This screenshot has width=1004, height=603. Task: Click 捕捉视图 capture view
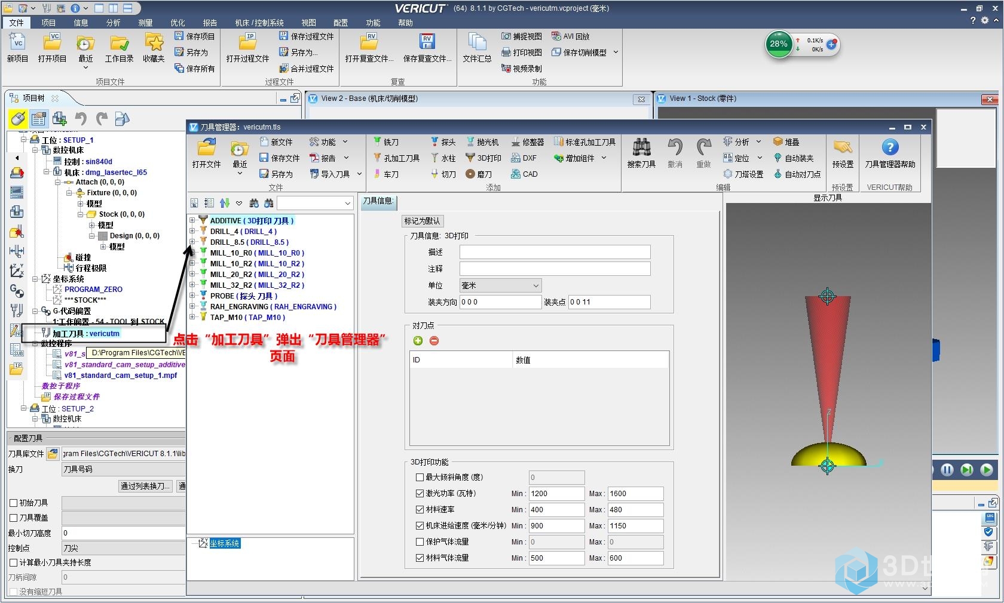click(521, 36)
